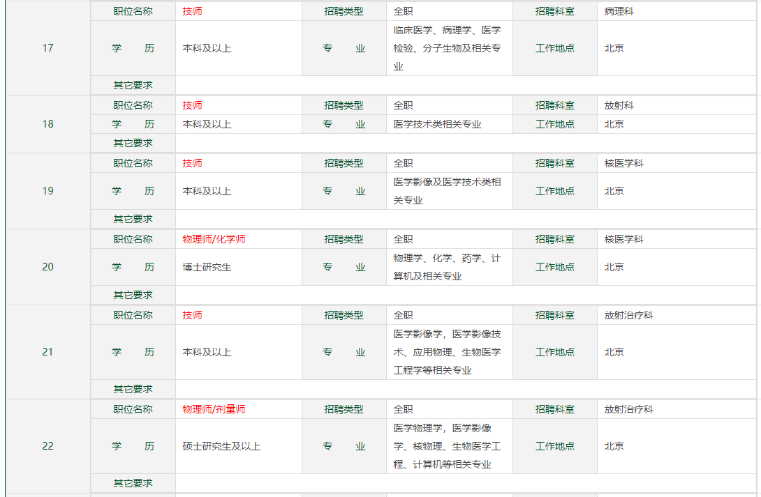Select the 硕士研究生及以上 education cell
Image resolution: width=761 pixels, height=497 pixels.
[x=221, y=446]
